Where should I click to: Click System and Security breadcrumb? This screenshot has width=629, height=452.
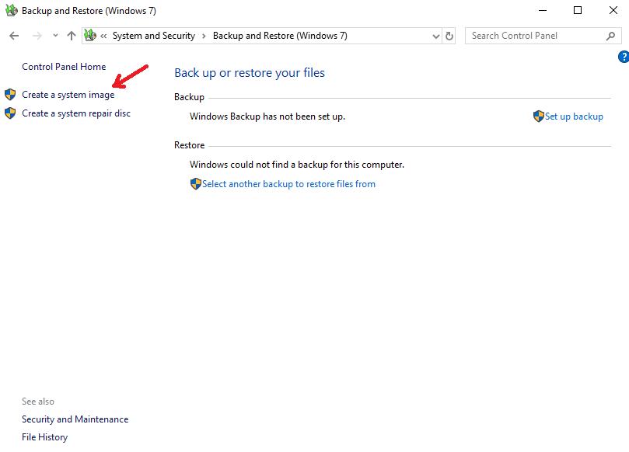(x=154, y=36)
